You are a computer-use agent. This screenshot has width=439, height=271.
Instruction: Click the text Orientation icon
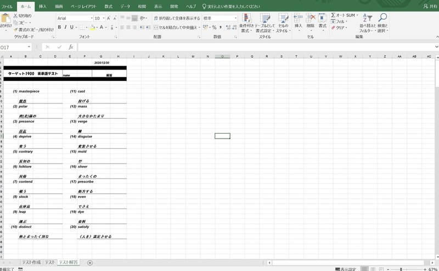pyautogui.click(x=143, y=18)
